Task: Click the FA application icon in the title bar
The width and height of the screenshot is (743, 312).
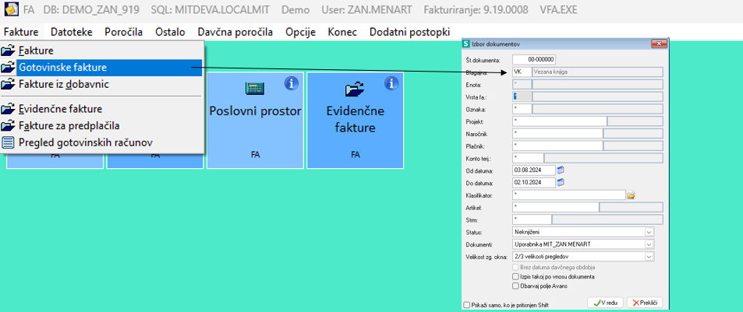Action: click(x=12, y=9)
